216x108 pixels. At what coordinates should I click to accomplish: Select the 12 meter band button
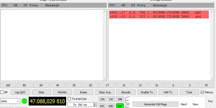(140, 85)
